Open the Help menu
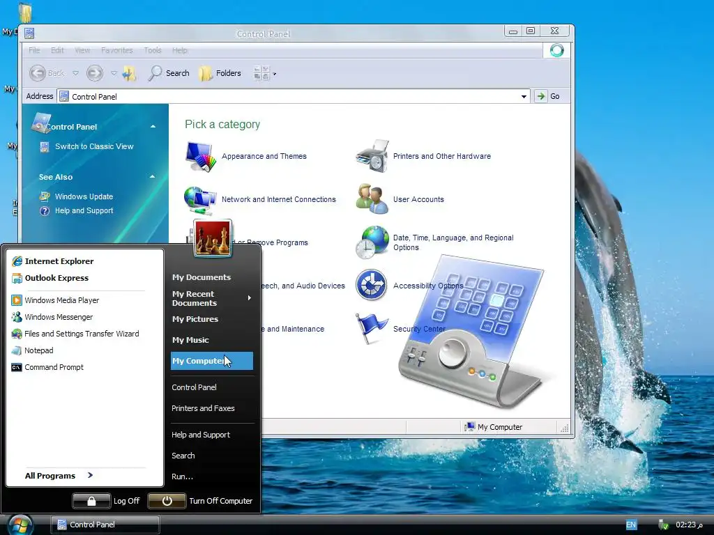The width and height of the screenshot is (714, 535). pyautogui.click(x=179, y=50)
